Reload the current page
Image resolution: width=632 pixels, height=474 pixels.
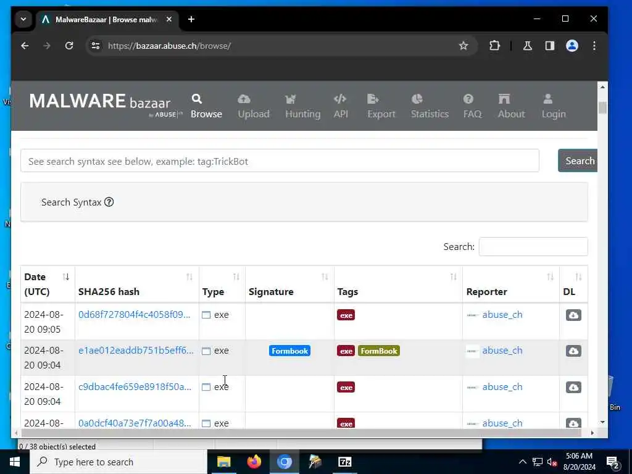[69, 46]
